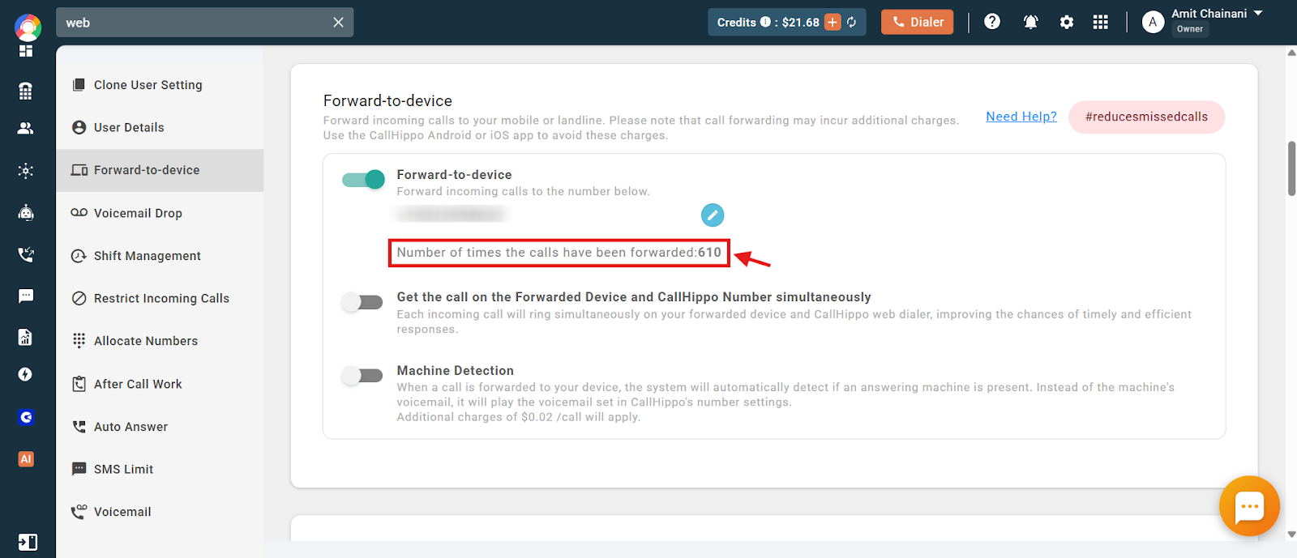Open the apps grid icon in top bar
This screenshot has width=1297, height=558.
click(1100, 22)
